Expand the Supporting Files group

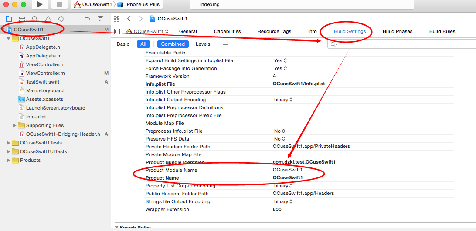click(14, 125)
